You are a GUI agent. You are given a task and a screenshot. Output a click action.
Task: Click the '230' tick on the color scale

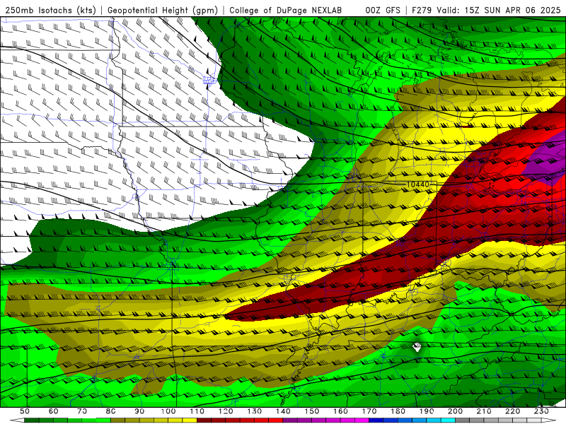tap(541, 411)
